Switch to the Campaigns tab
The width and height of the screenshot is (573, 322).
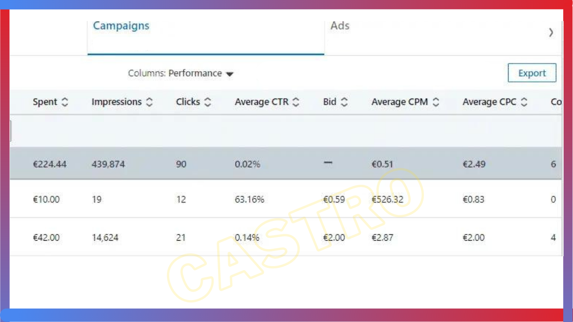tap(121, 26)
